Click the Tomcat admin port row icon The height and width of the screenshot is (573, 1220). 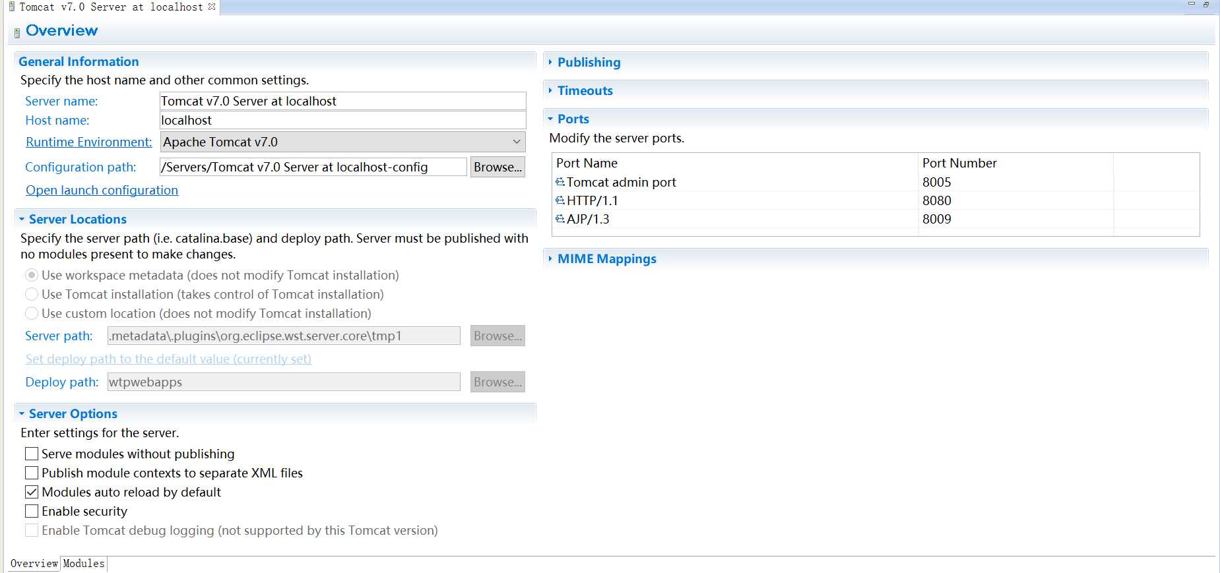(560, 182)
